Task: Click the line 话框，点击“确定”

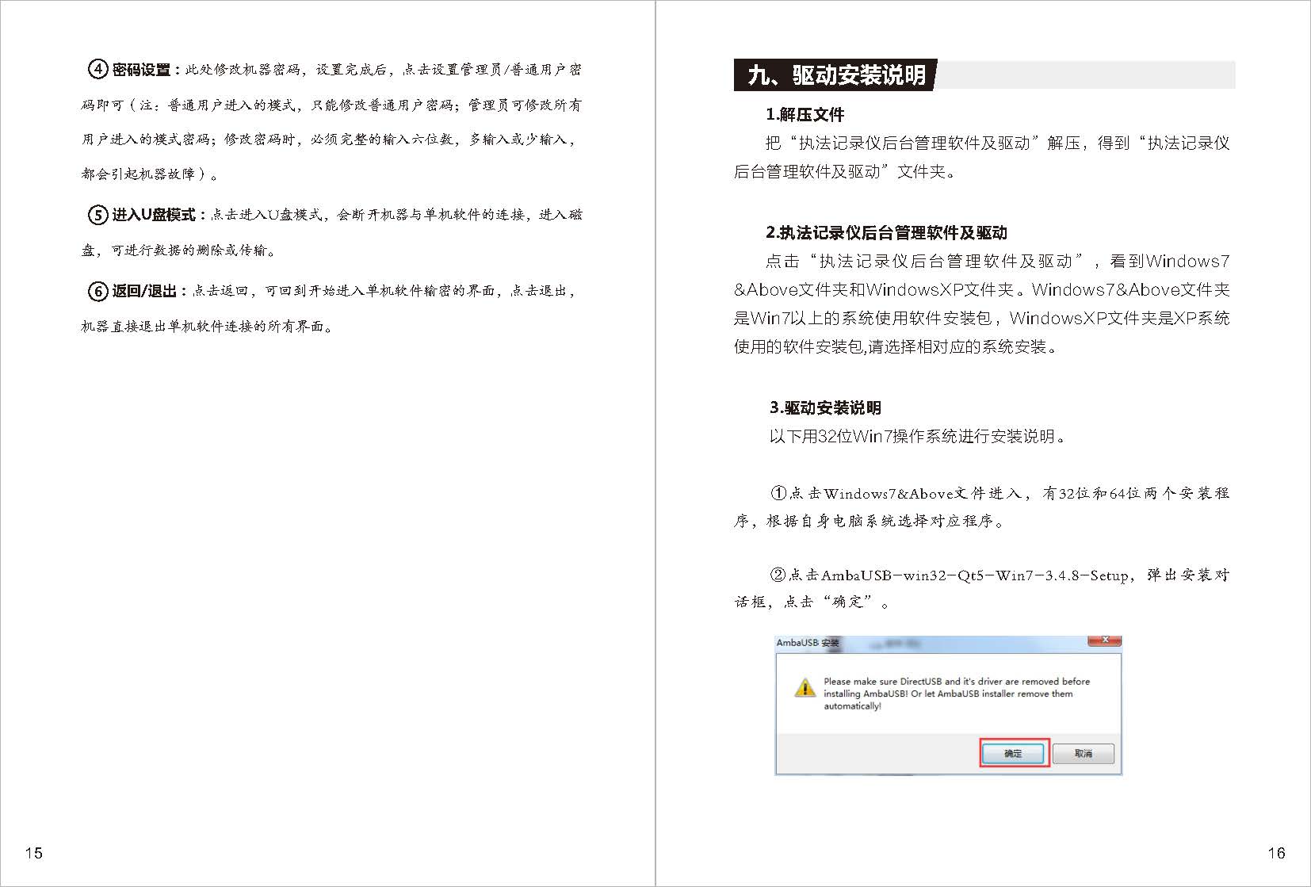Action: tap(812, 602)
